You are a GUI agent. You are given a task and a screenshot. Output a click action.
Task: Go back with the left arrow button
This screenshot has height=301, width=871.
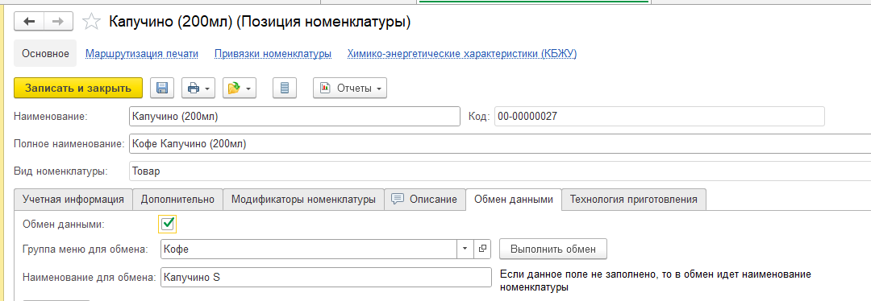(x=30, y=21)
